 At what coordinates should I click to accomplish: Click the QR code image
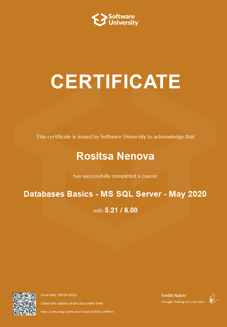pos(24,304)
